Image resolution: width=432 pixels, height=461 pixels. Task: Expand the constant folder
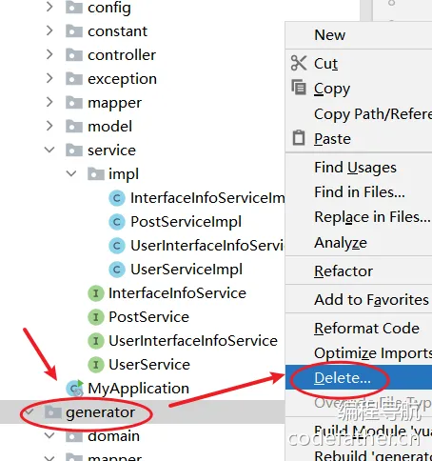point(49,30)
